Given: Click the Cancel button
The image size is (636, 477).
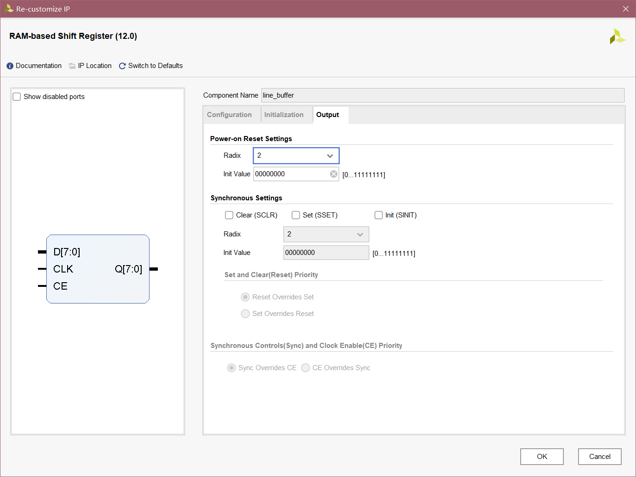Looking at the screenshot, I should point(600,457).
